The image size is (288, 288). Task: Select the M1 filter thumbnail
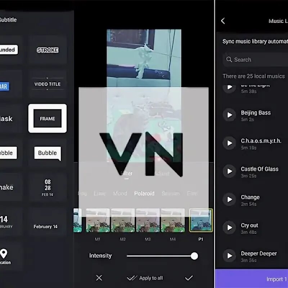98,220
